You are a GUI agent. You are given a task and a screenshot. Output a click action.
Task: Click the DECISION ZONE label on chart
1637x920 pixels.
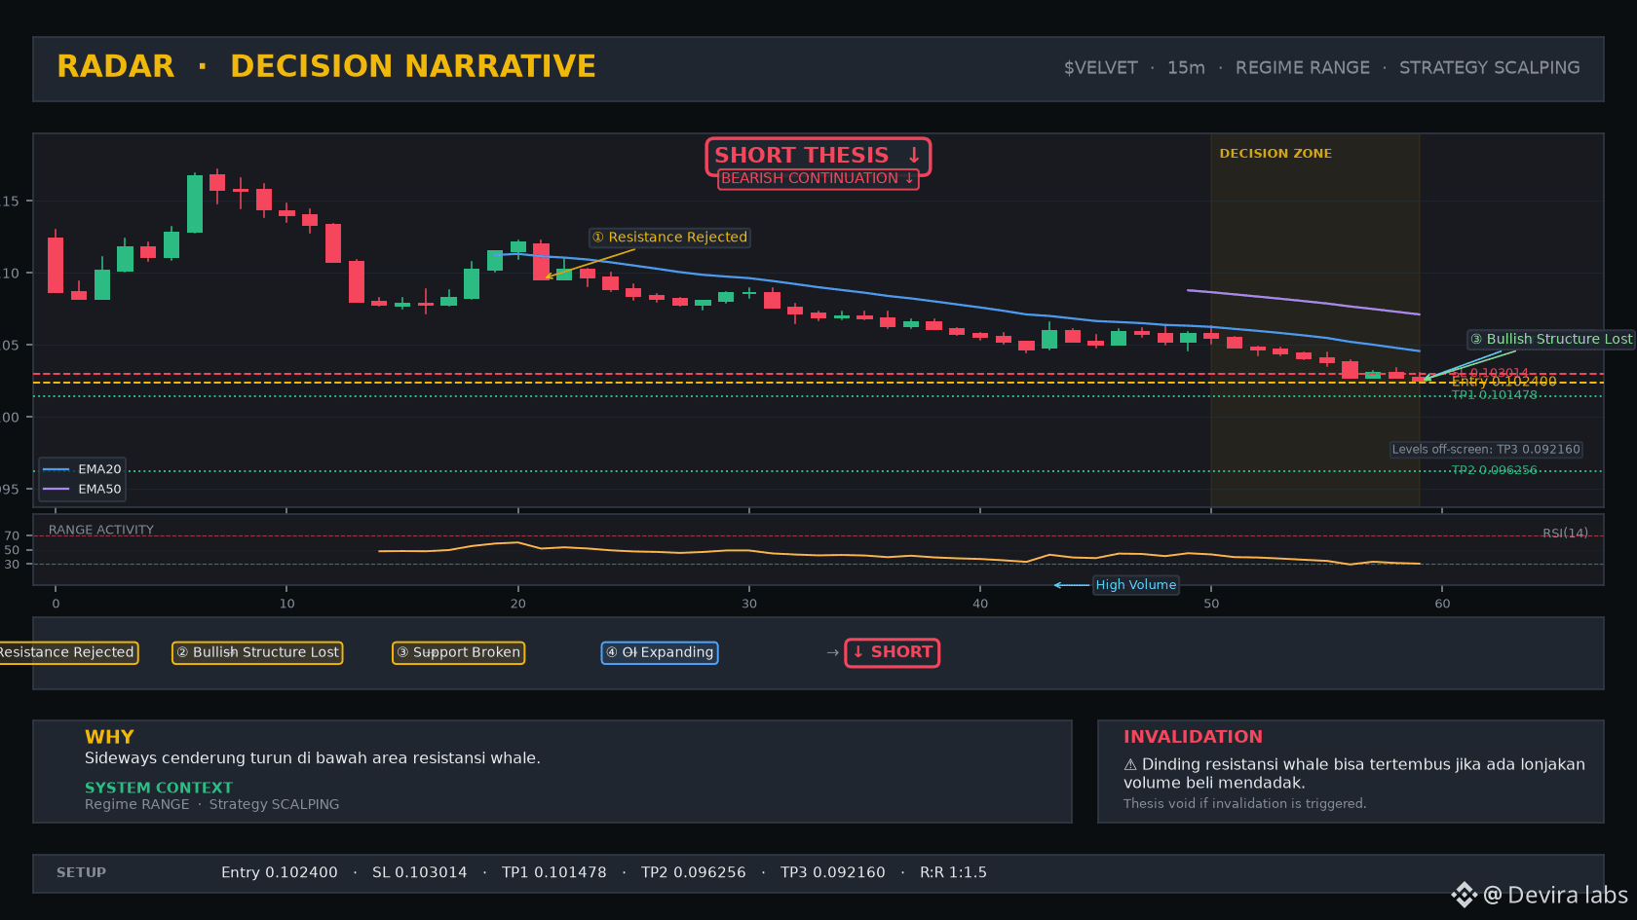click(1275, 154)
